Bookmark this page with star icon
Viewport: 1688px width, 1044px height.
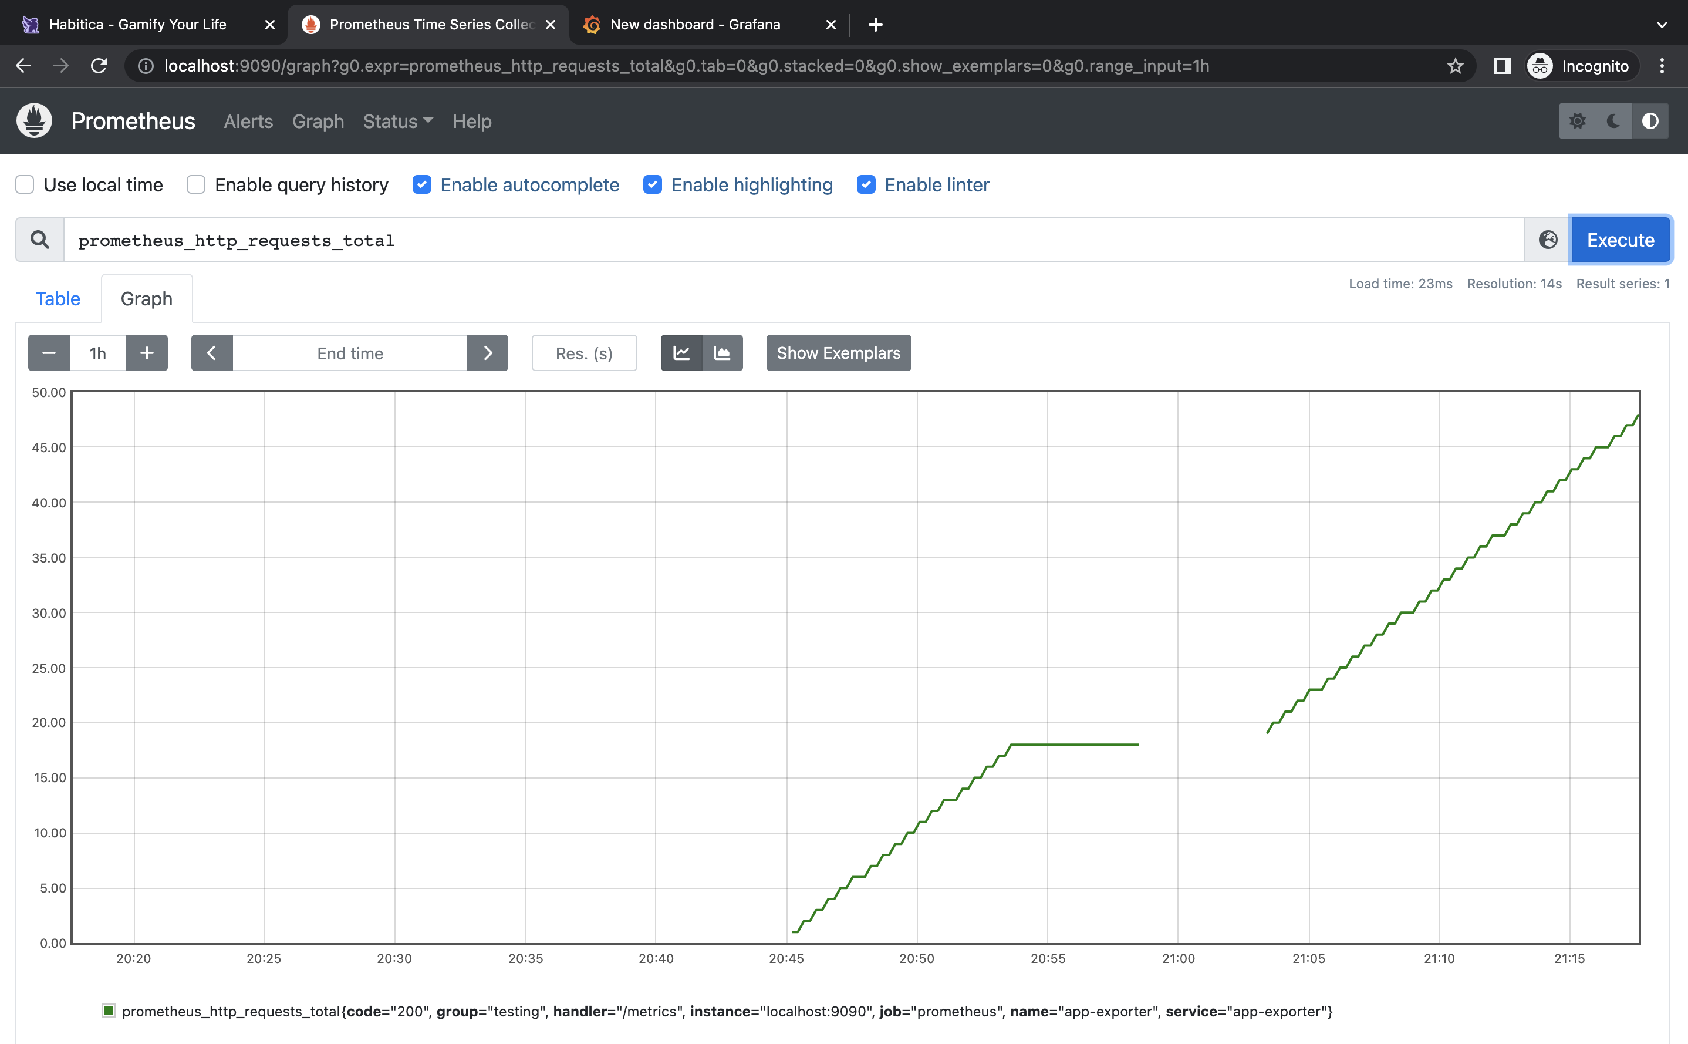(x=1456, y=66)
